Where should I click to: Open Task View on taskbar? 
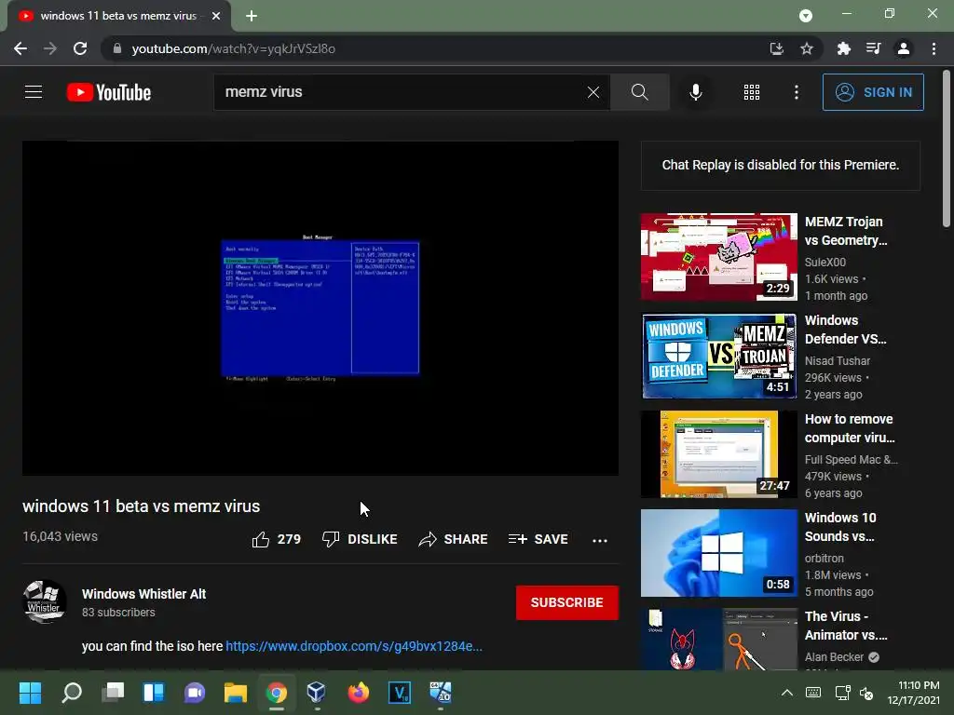click(113, 693)
